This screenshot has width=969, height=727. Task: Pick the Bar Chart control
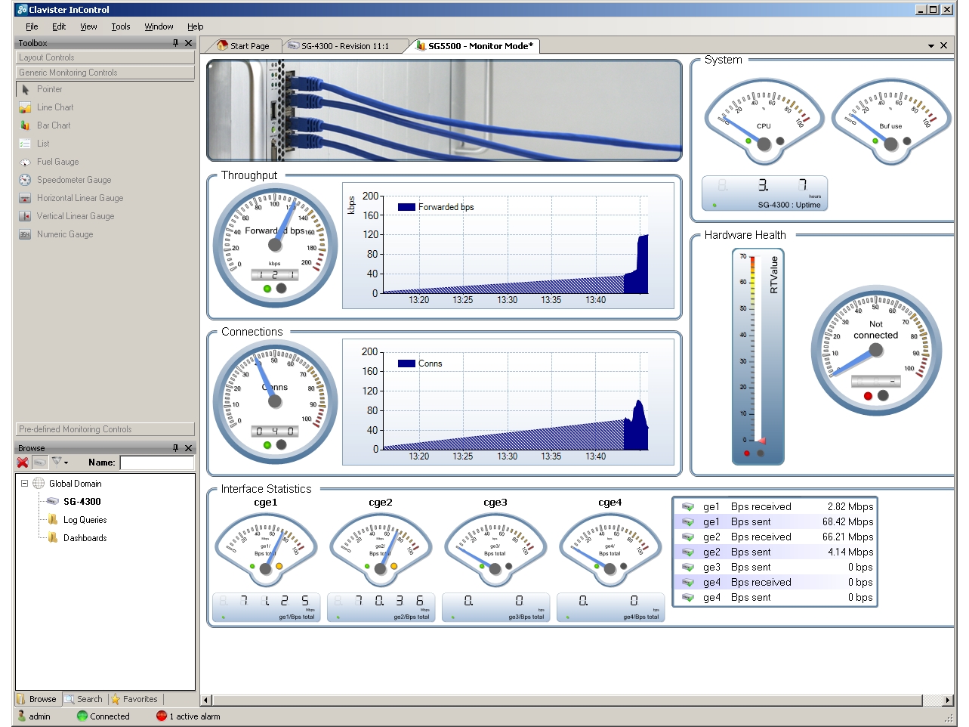[54, 125]
